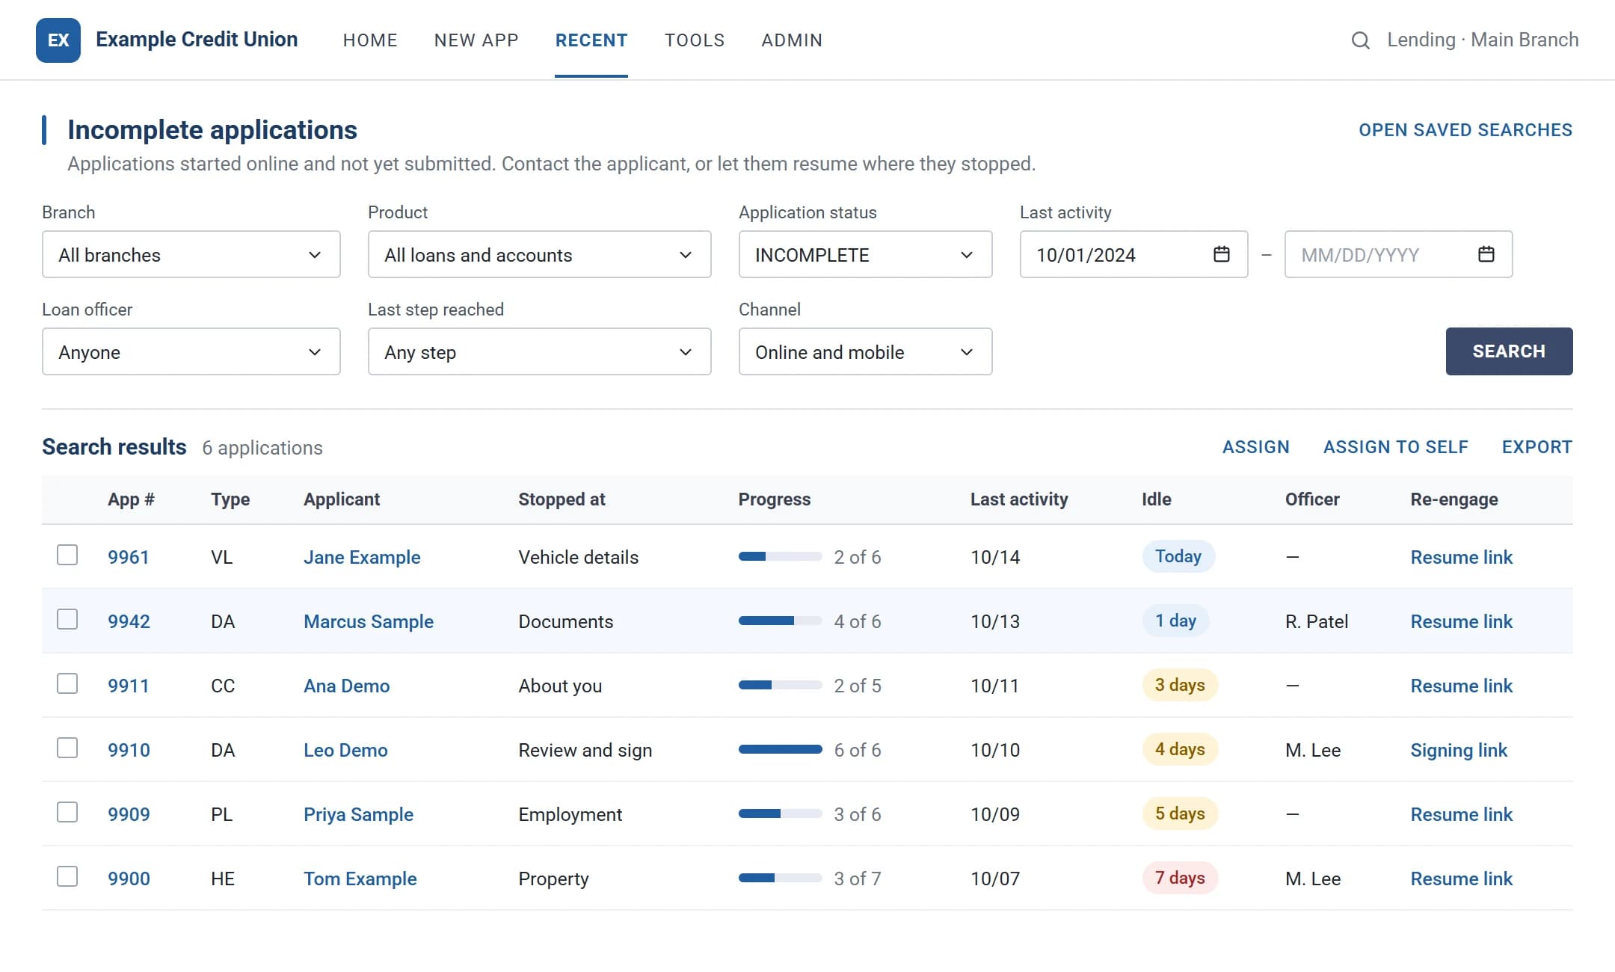Open the TOOLS menu
1615x972 pixels.
tap(695, 40)
